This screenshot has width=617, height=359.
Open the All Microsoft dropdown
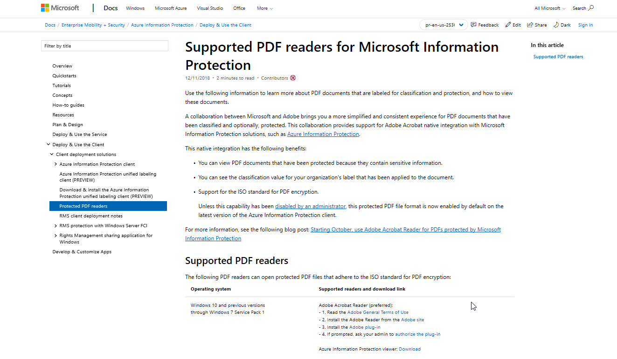[549, 8]
